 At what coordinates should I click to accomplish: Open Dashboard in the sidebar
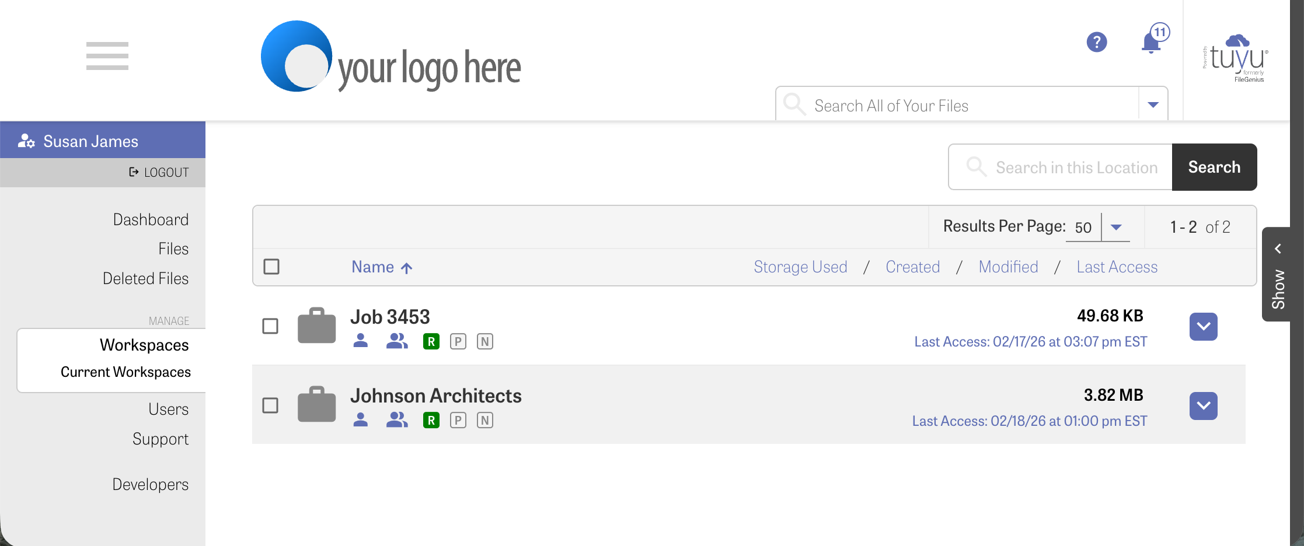point(151,220)
